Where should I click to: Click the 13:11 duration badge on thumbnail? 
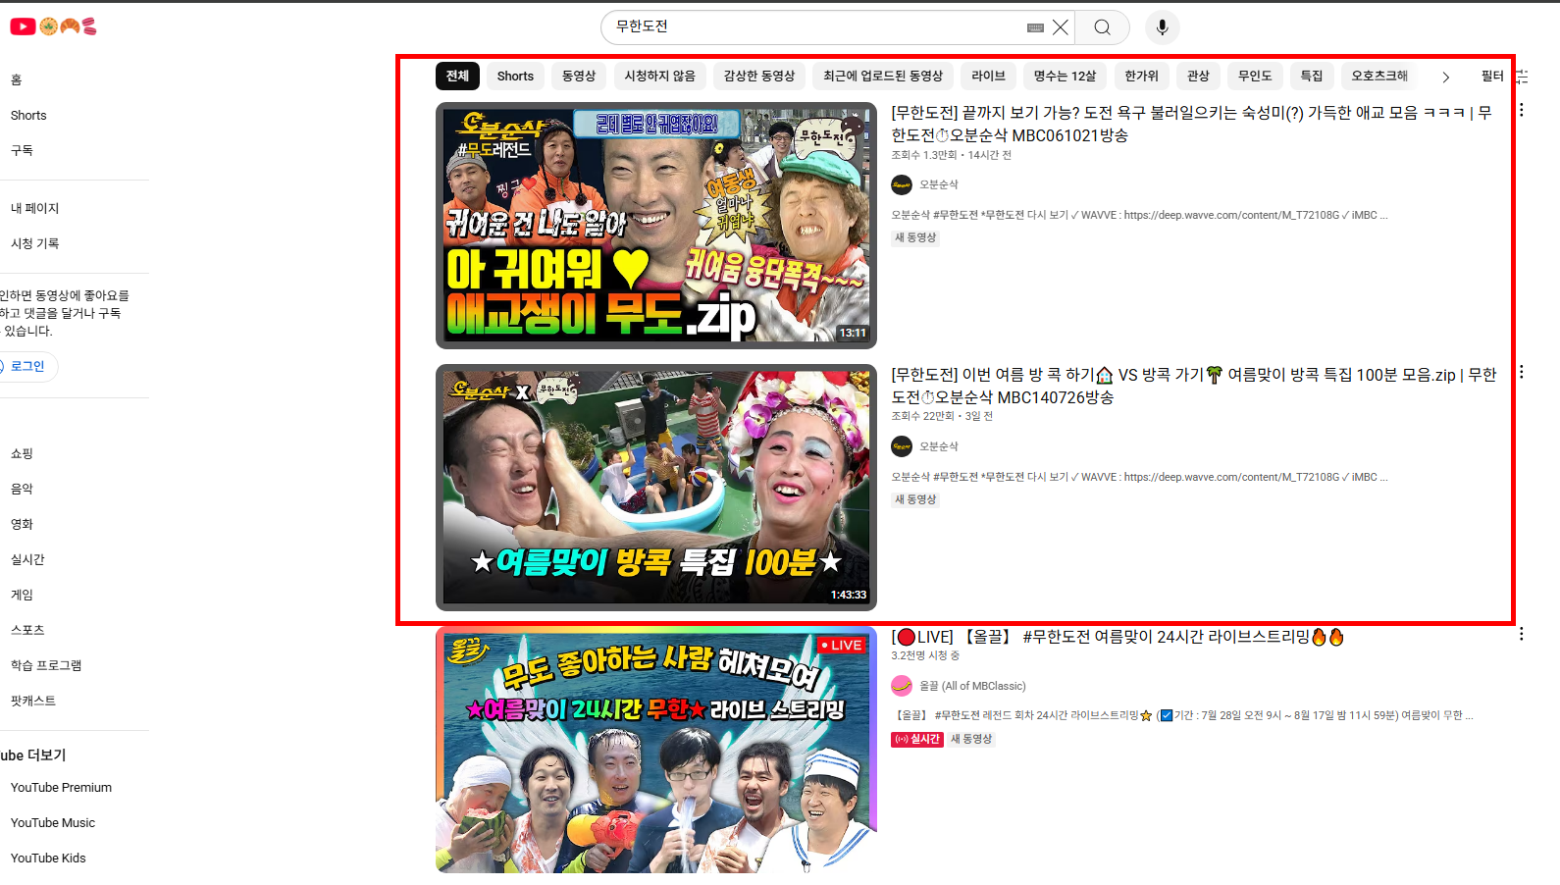point(853,333)
